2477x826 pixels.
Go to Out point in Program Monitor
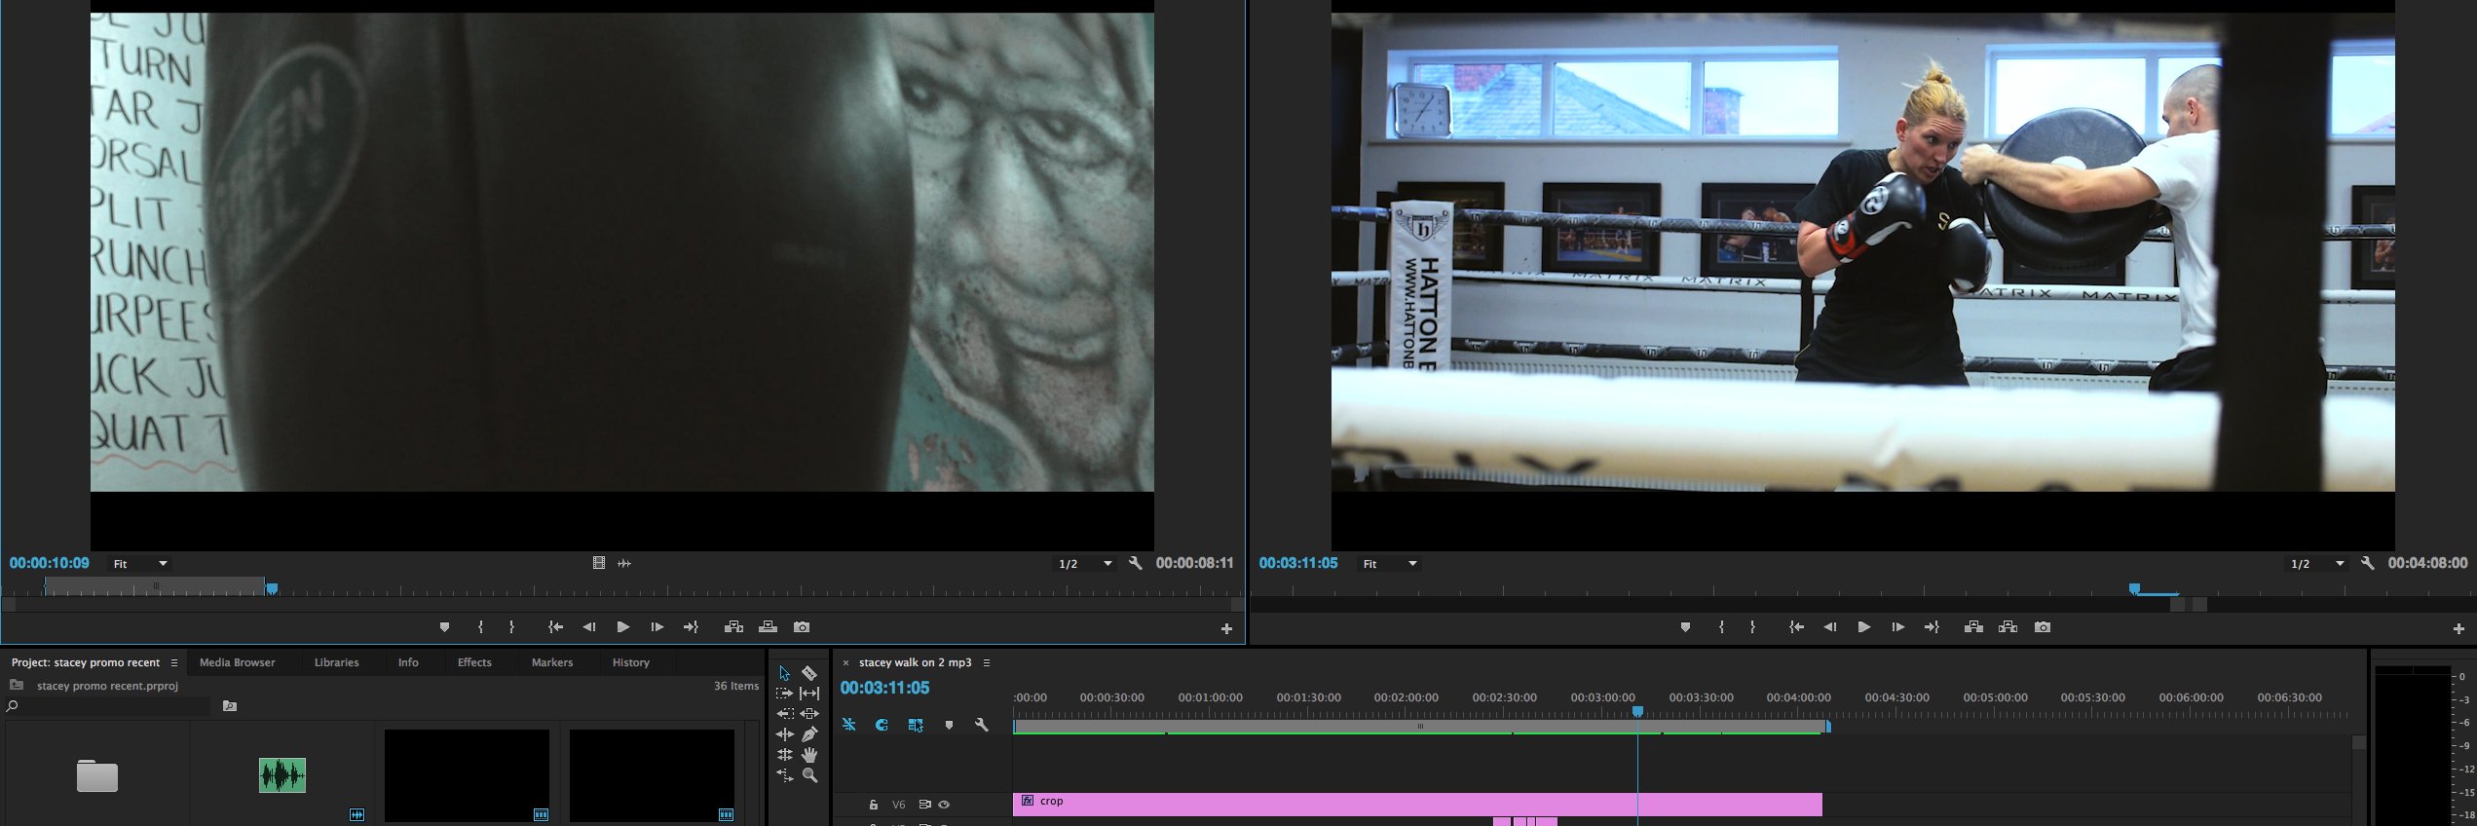[x=1933, y=627]
